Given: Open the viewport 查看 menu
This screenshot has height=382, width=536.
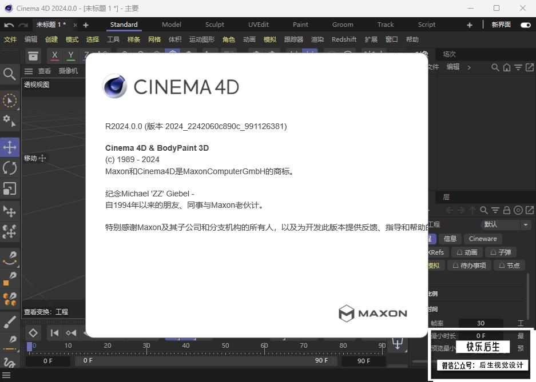Looking at the screenshot, I should [45, 71].
